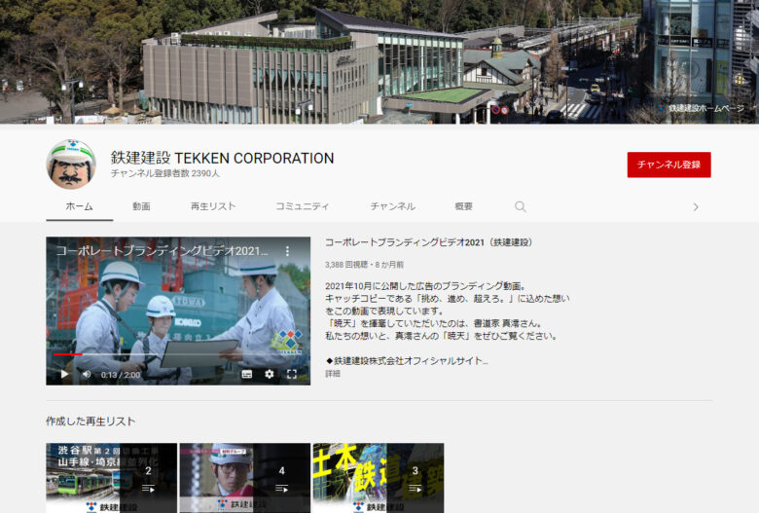Click the 作成した再生リスト section heading
759x513 pixels.
click(x=90, y=421)
